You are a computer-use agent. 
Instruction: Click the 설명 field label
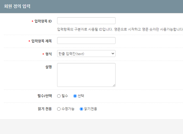(x=49, y=67)
